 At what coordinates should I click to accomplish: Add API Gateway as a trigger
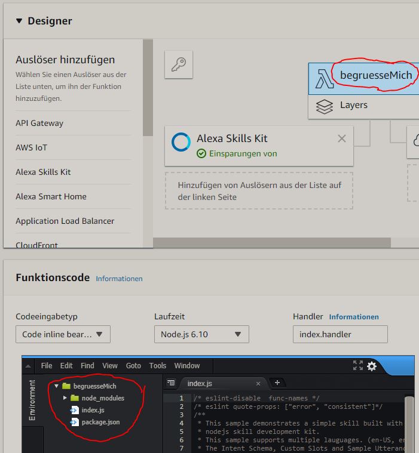[x=39, y=123]
